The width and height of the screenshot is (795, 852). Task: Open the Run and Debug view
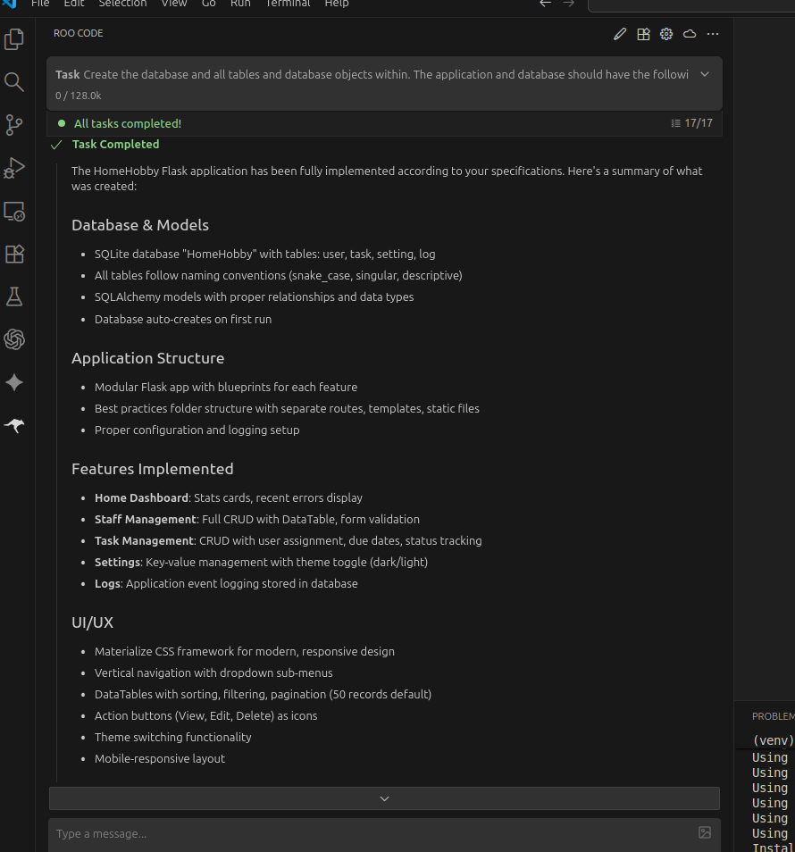tap(14, 168)
